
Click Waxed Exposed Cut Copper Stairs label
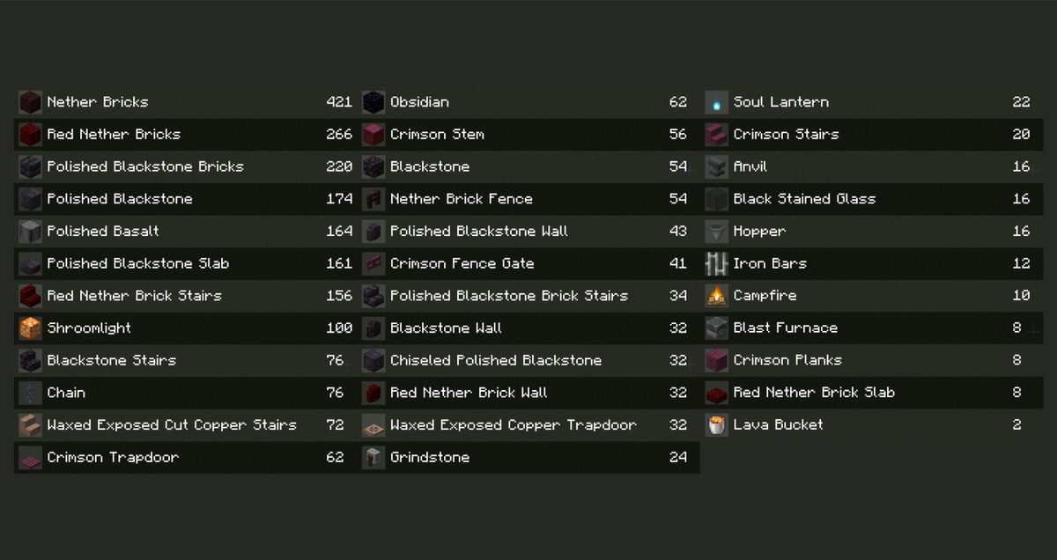[x=172, y=425]
